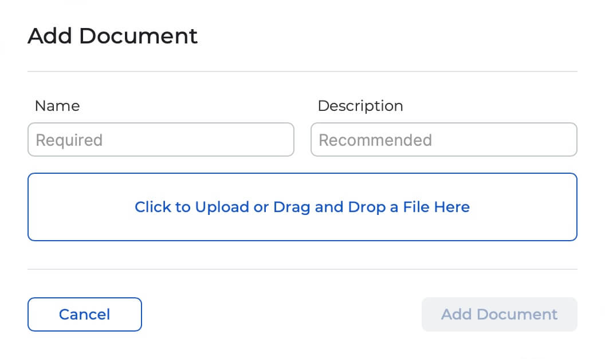This screenshot has width=605, height=359.
Task: Submit the form with Add Document
Action: 499,314
